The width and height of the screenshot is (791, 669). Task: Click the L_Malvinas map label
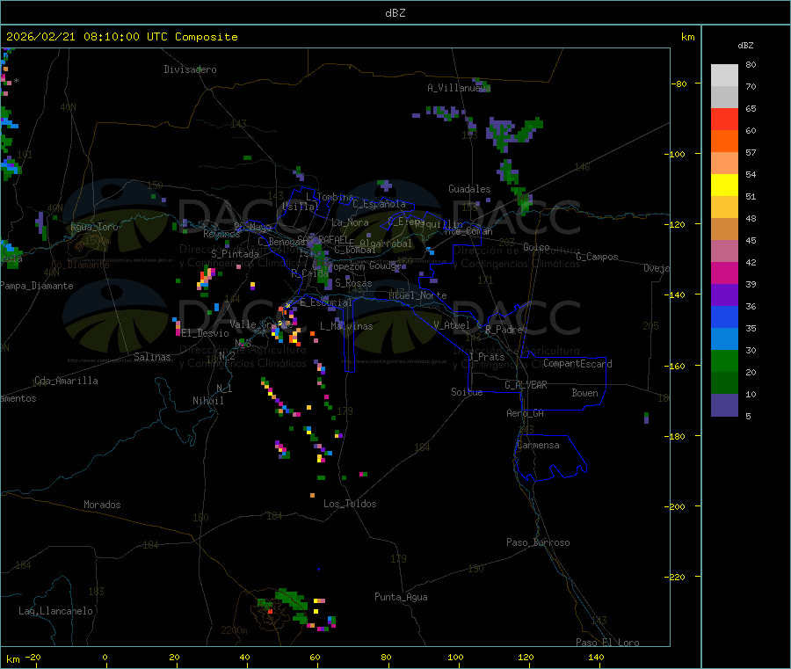pos(346,326)
